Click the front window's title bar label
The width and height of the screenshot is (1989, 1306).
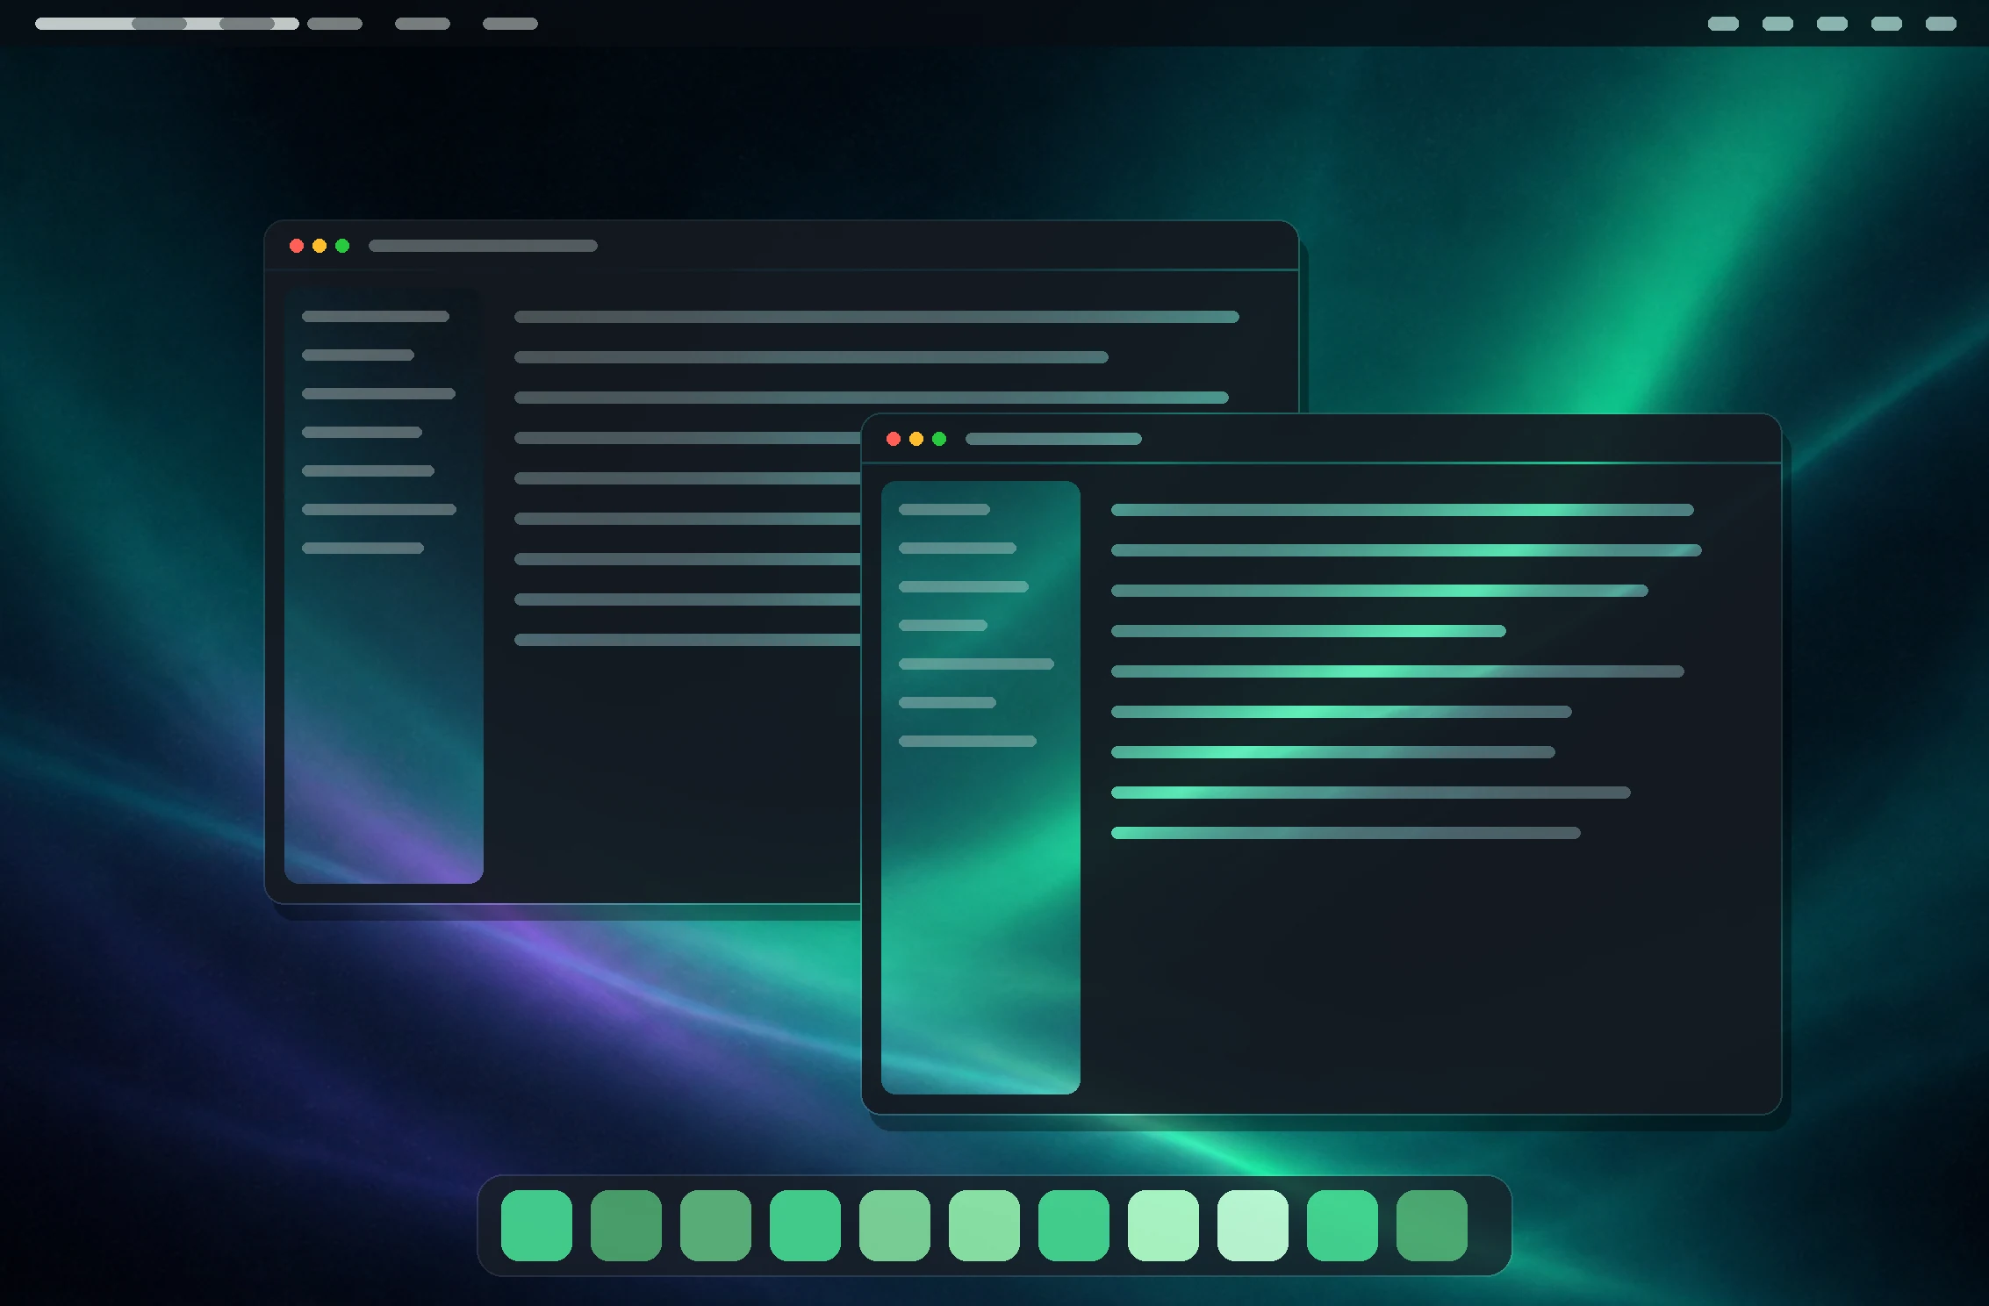1053,439
